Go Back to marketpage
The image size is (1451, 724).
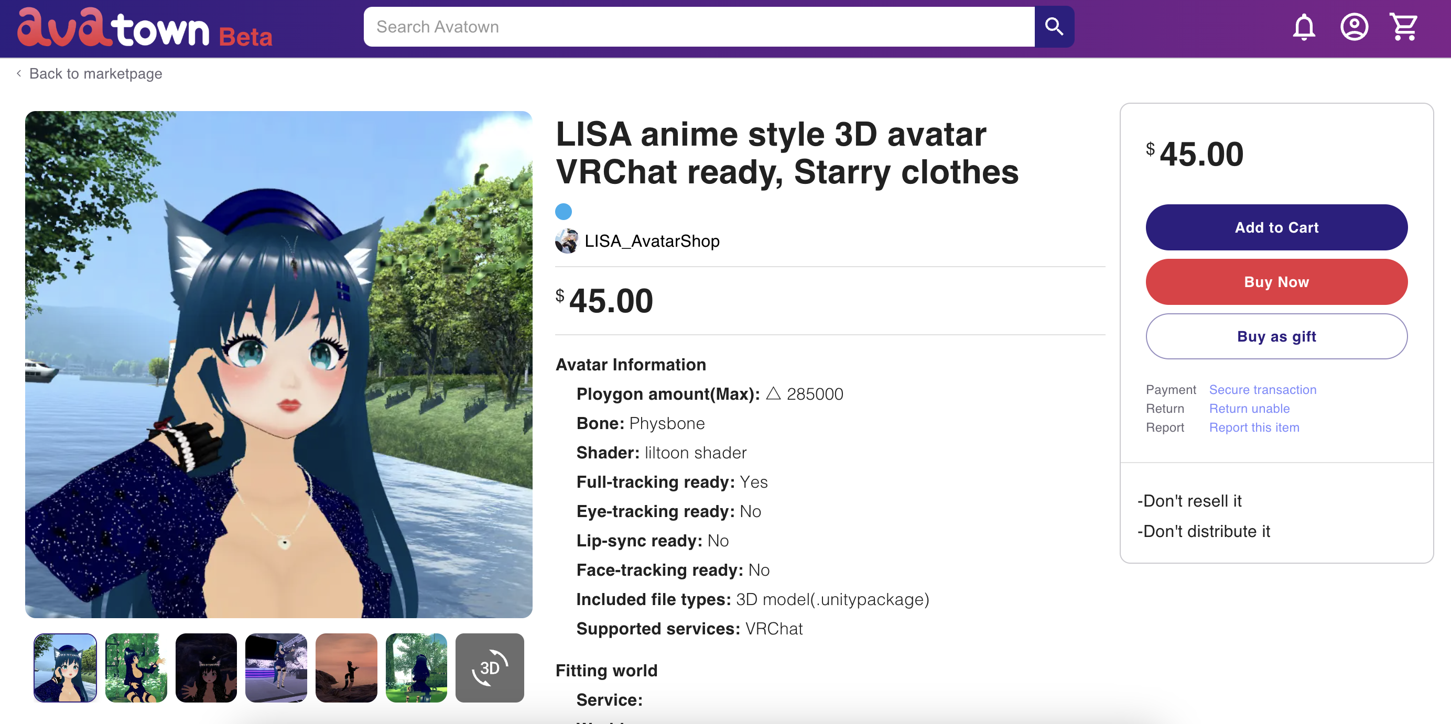[96, 73]
